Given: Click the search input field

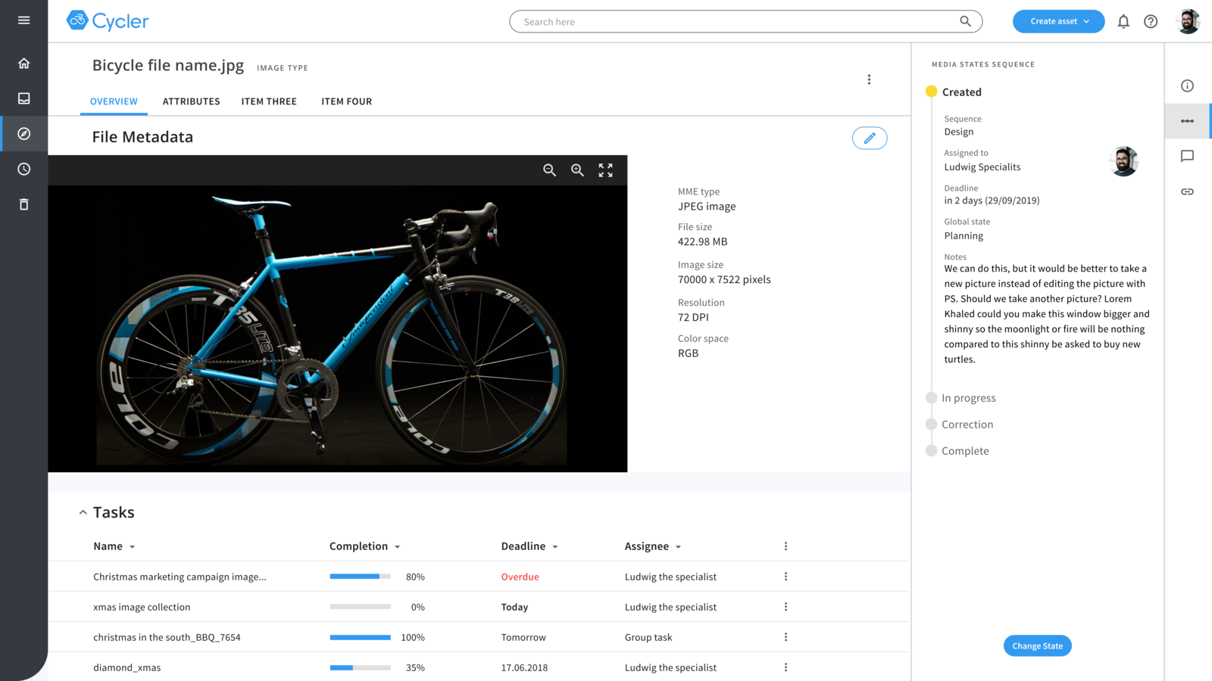Looking at the screenshot, I should pyautogui.click(x=735, y=21).
